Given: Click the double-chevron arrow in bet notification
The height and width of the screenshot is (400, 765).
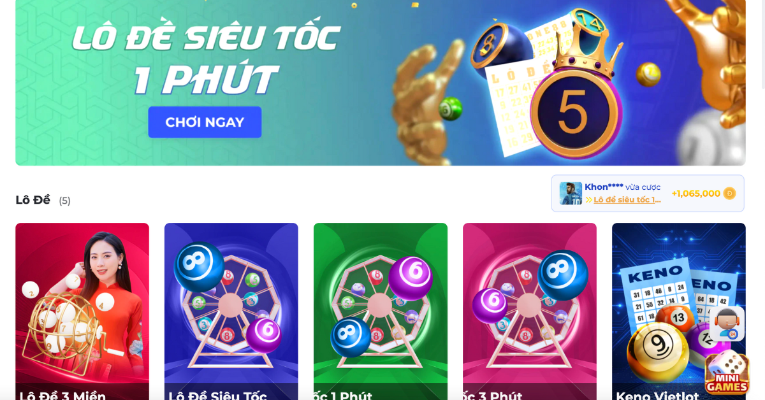Looking at the screenshot, I should [588, 200].
